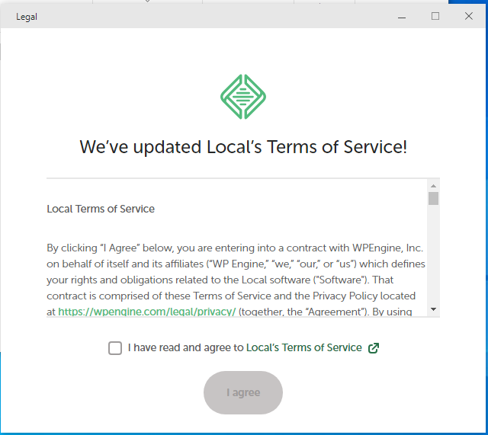Close the Legal window
The width and height of the screenshot is (488, 435).
(468, 16)
